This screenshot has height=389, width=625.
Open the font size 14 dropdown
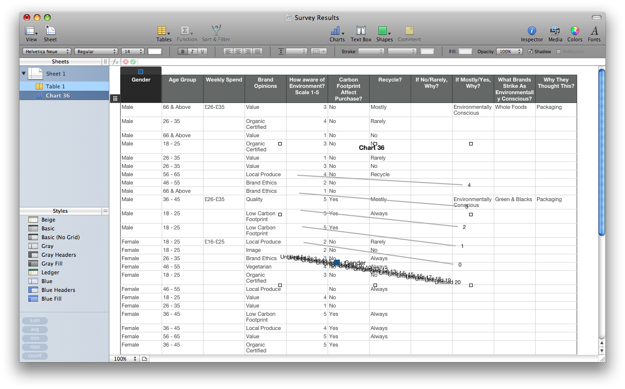click(133, 51)
